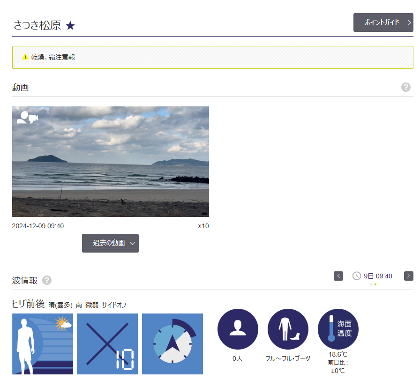Click the surfer count person icon
The image size is (420, 388).
[238, 329]
